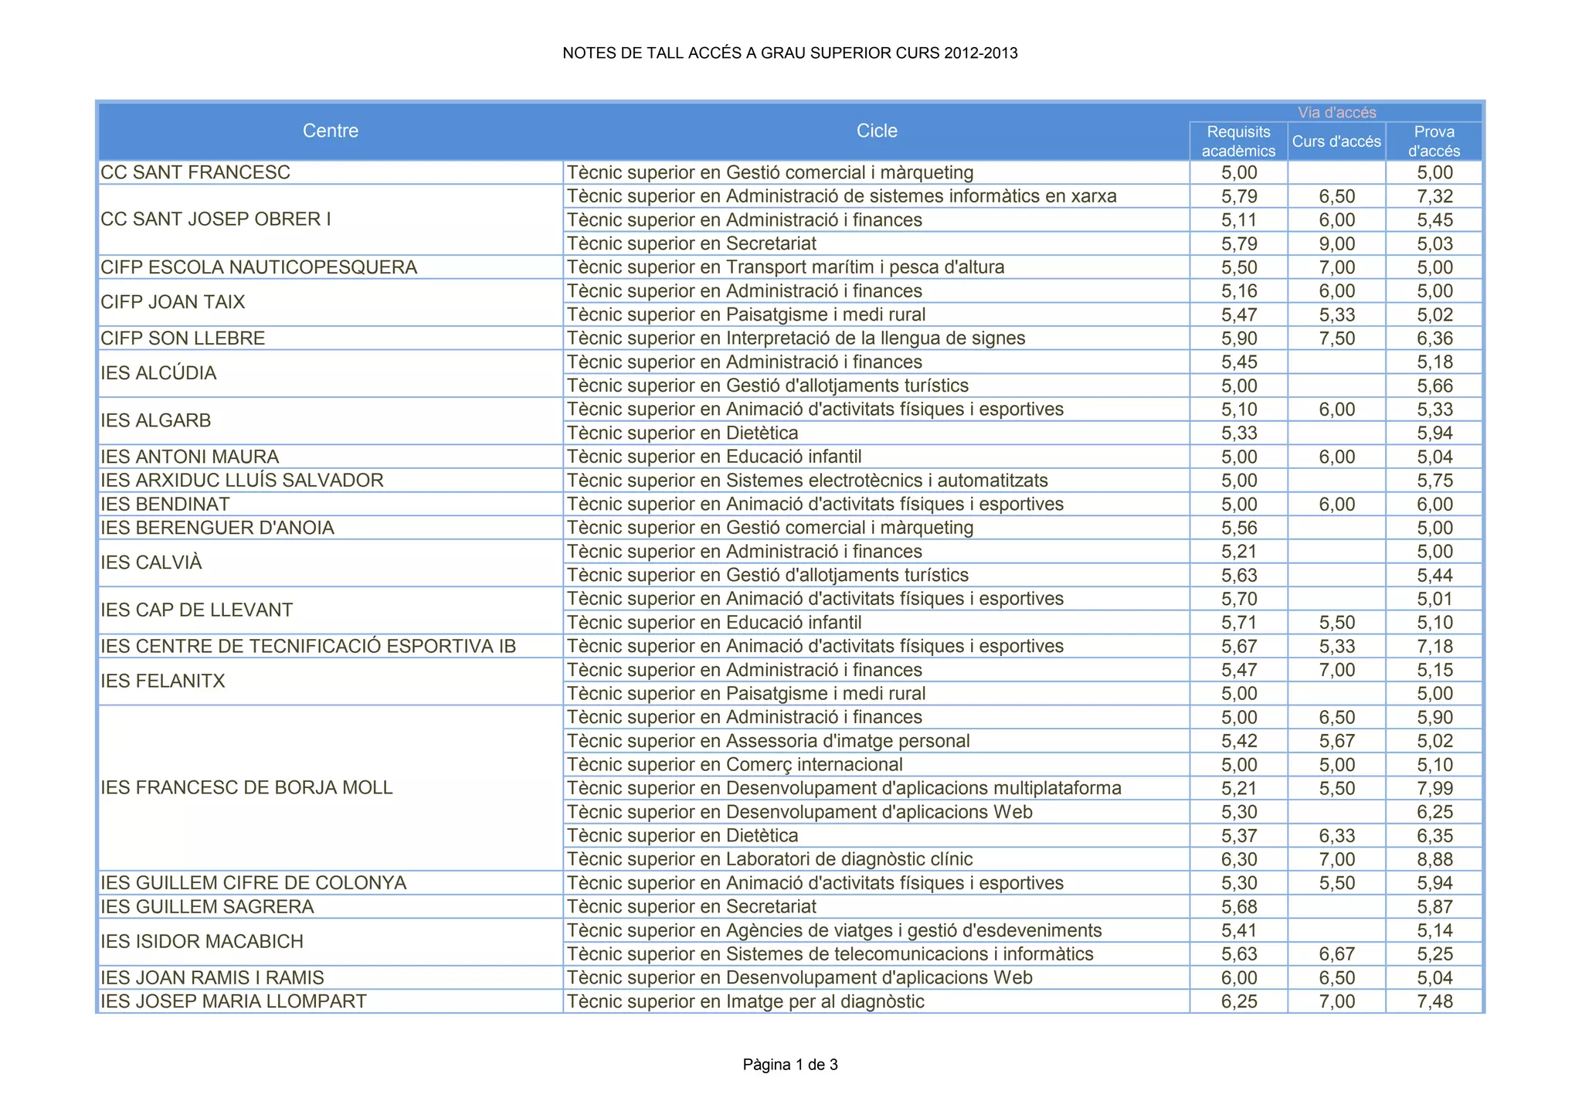Click the 9,00 curs d'accés value
The width and height of the screenshot is (1582, 1118).
coord(1336,244)
